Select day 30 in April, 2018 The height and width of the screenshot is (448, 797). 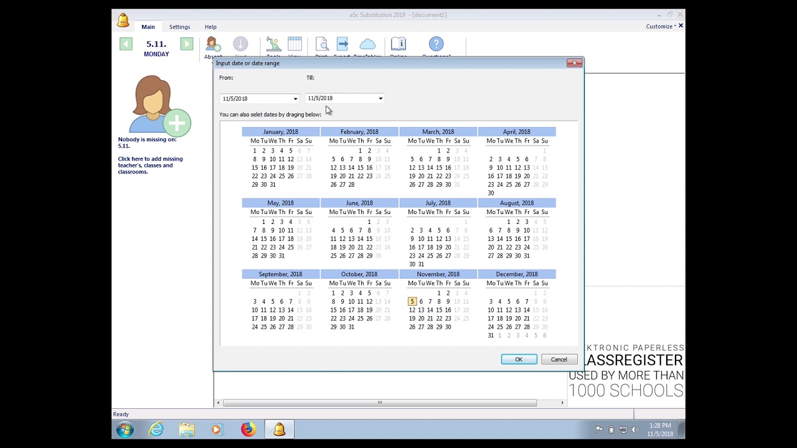(491, 193)
